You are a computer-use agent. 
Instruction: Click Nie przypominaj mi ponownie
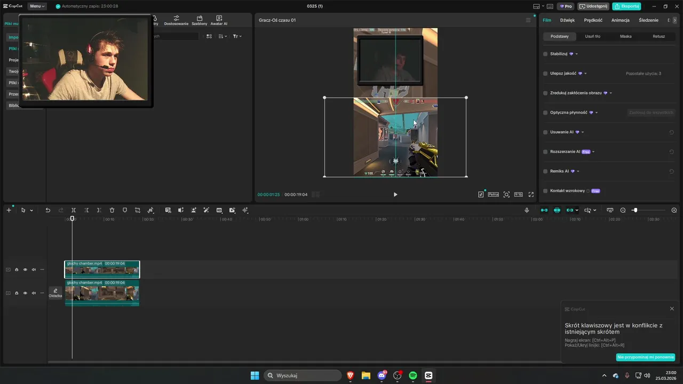click(x=646, y=357)
